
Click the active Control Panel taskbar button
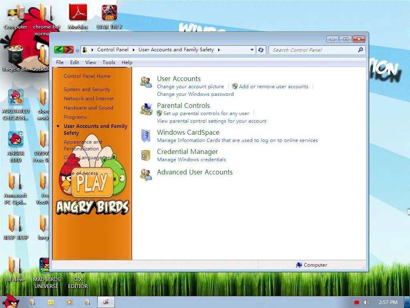tap(106, 302)
